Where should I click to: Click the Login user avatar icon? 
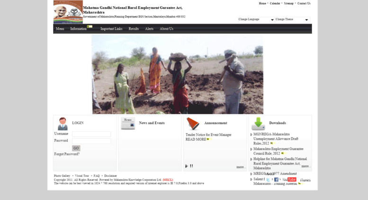tap(63, 124)
